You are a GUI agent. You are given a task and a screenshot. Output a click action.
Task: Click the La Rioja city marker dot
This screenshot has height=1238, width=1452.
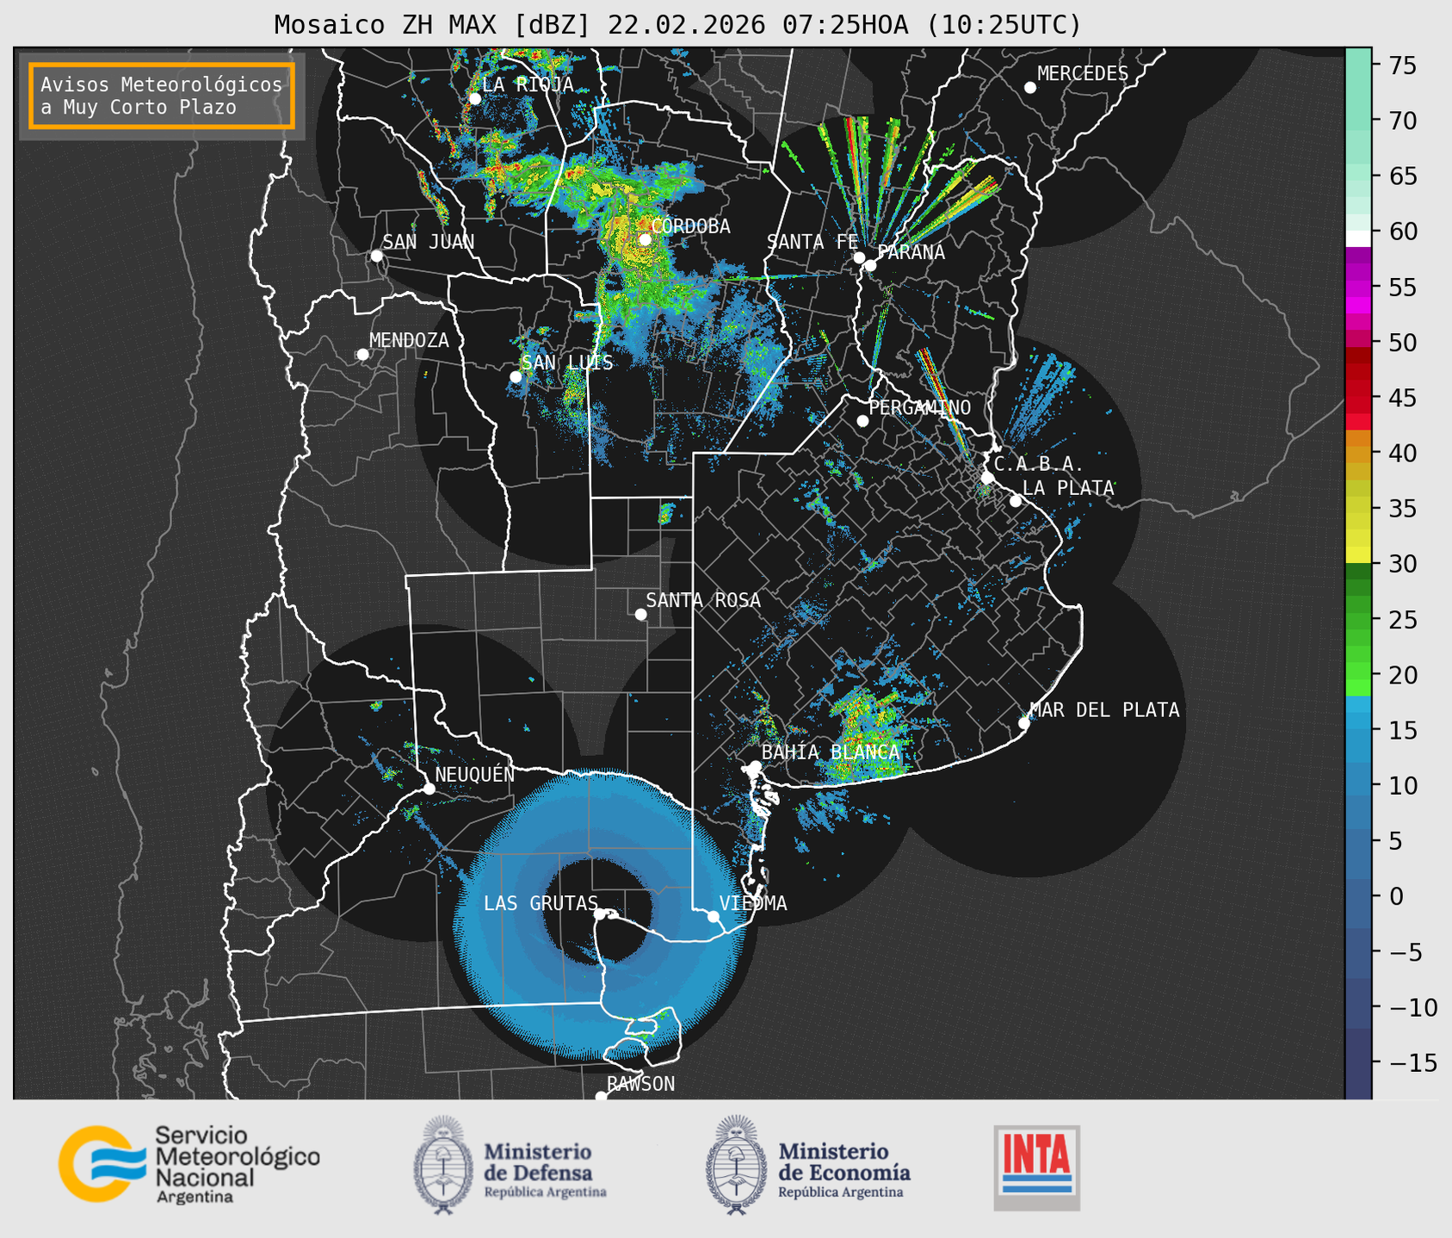tap(474, 99)
